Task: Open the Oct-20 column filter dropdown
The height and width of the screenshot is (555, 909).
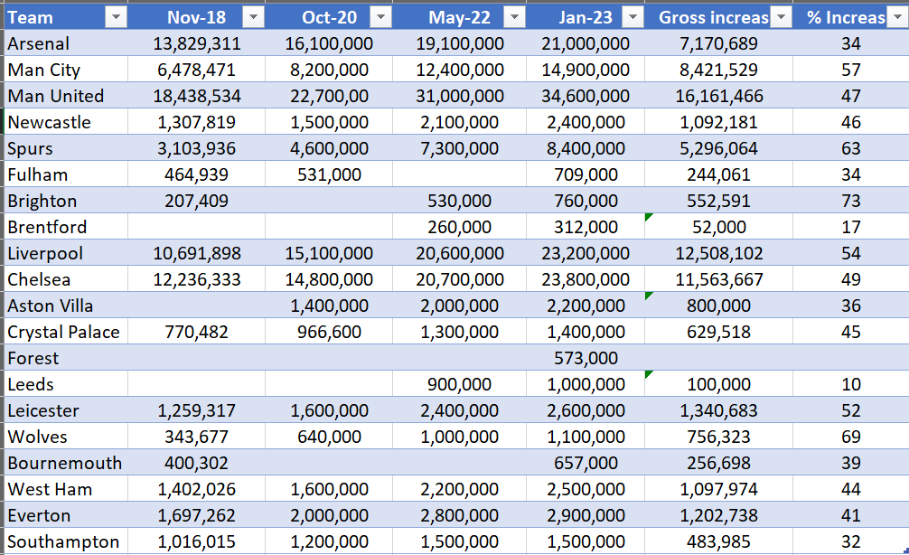Action: [x=381, y=17]
